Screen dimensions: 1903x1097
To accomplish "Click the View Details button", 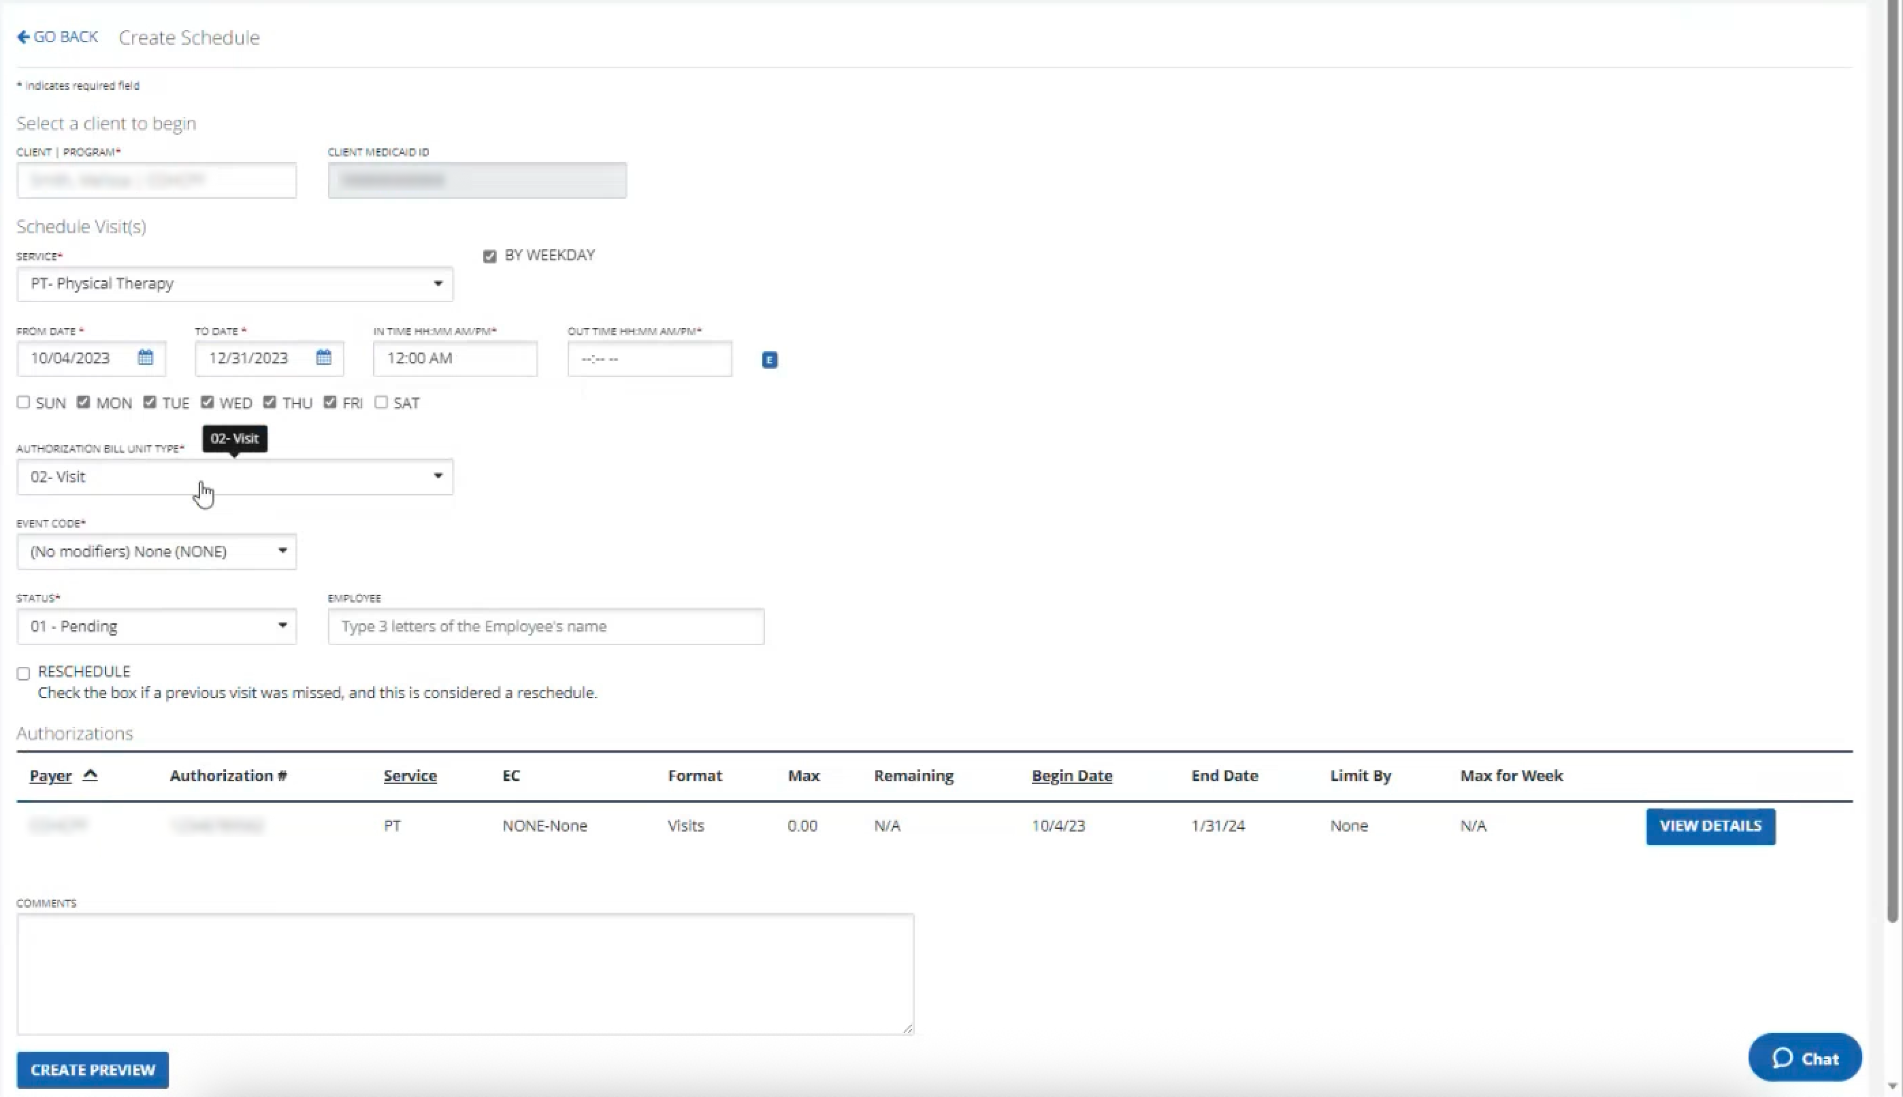I will tap(1710, 827).
